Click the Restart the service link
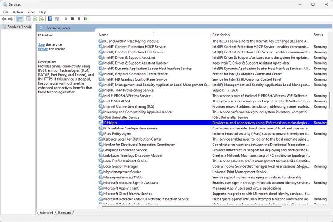333x222 pixels. click(43, 49)
